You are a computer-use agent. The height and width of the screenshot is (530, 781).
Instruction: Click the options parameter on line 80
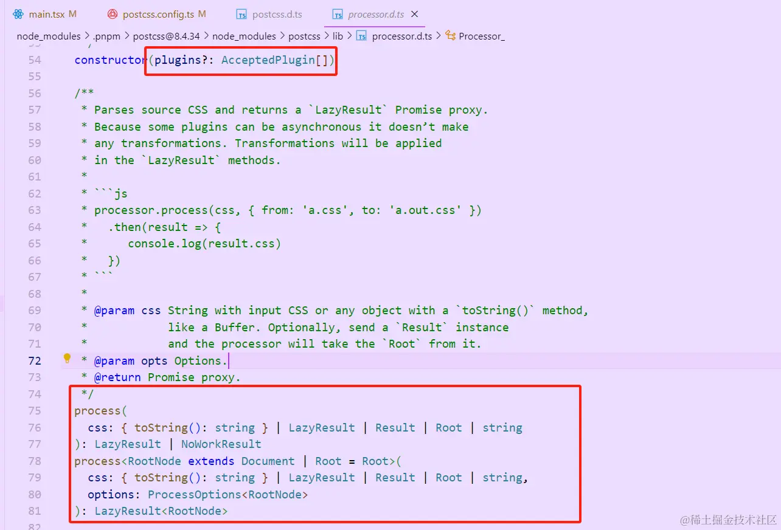tap(111, 495)
